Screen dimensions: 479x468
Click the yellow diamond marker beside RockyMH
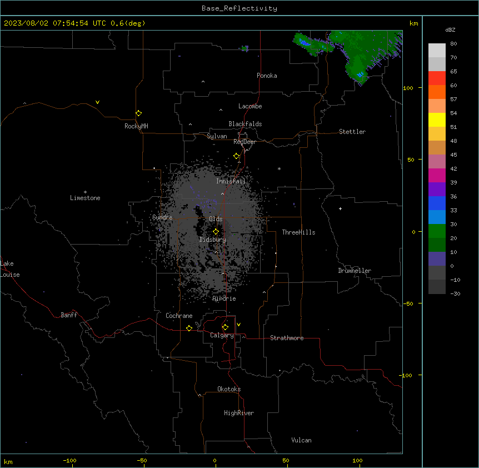pyautogui.click(x=139, y=113)
